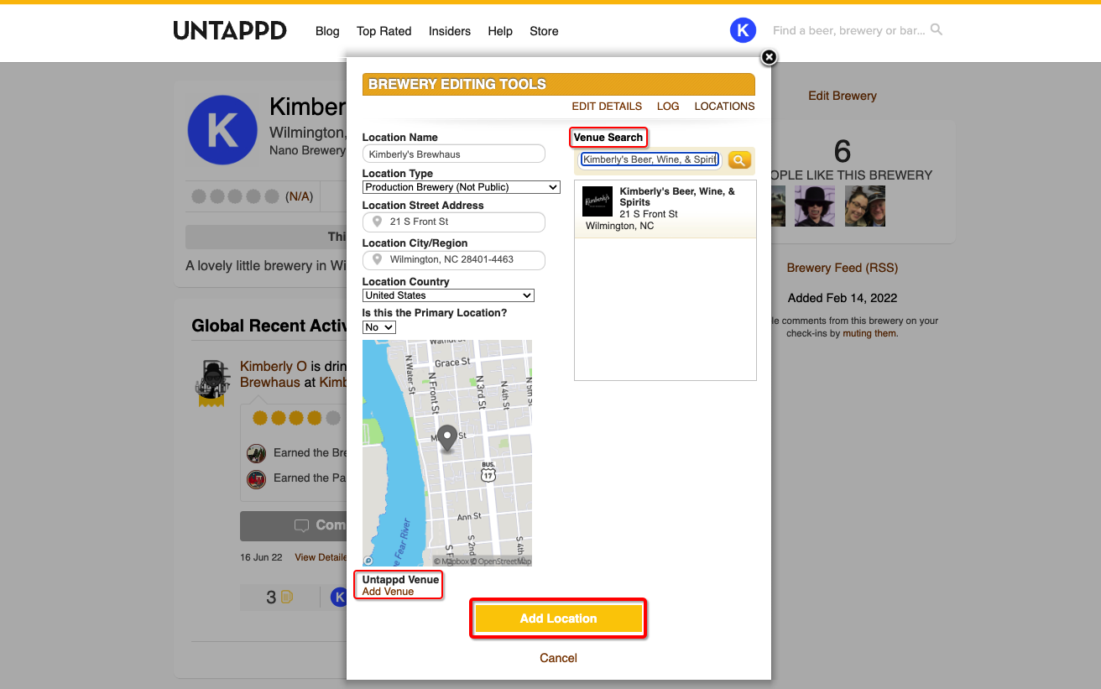Click the Mapbox logo on the map
Screen dimensions: 1101x689
368,561
